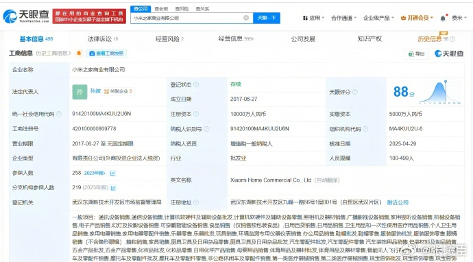Screen dimensions: 473x262
Task: Click help icon next to 登记状态
Action: tap(196, 84)
